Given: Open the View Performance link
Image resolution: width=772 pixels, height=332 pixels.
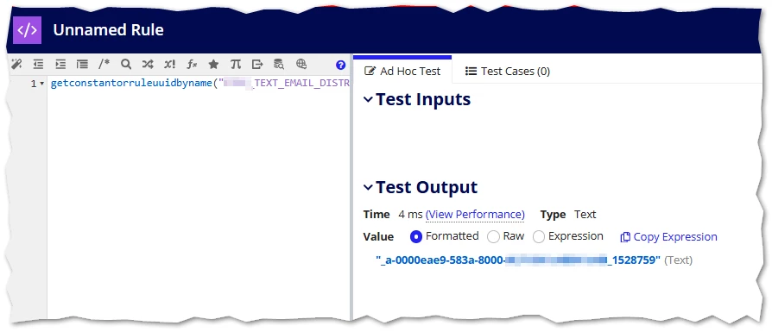Looking at the screenshot, I should pyautogui.click(x=475, y=215).
